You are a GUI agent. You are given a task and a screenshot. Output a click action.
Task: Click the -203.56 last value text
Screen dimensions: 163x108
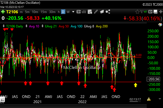(x=15, y=18)
